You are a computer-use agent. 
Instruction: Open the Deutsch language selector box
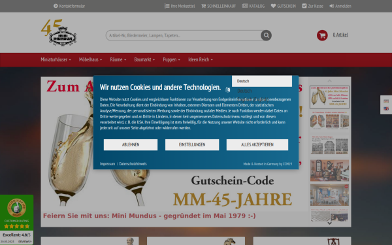point(262,81)
